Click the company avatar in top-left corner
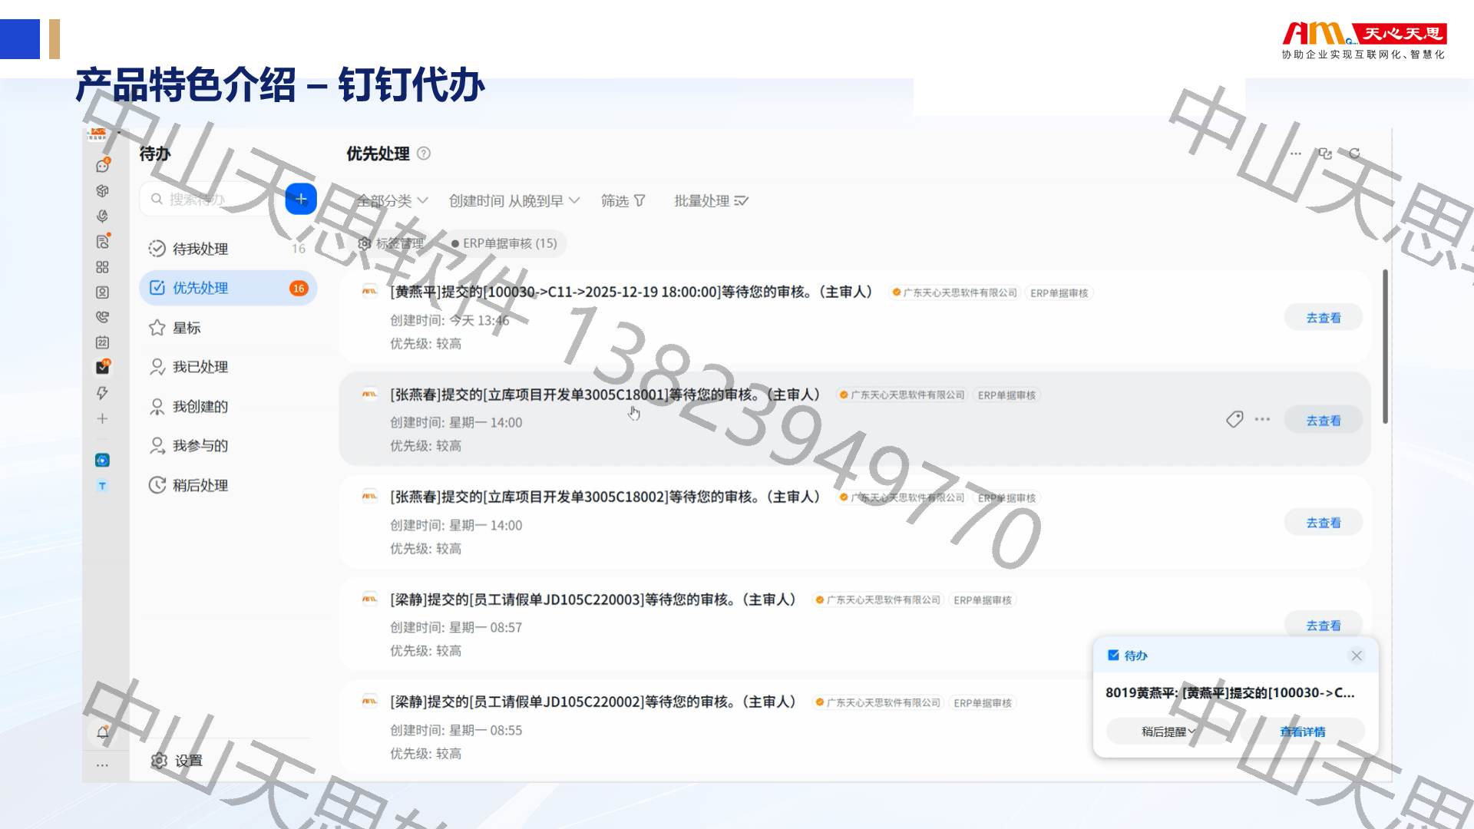1474x829 pixels. tap(98, 134)
